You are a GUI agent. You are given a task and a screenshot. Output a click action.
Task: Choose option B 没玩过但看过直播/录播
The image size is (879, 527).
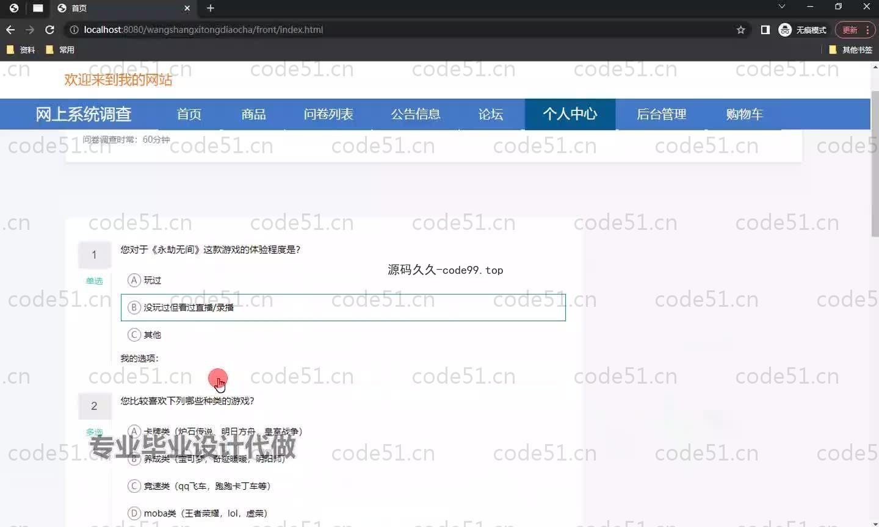[x=134, y=307]
